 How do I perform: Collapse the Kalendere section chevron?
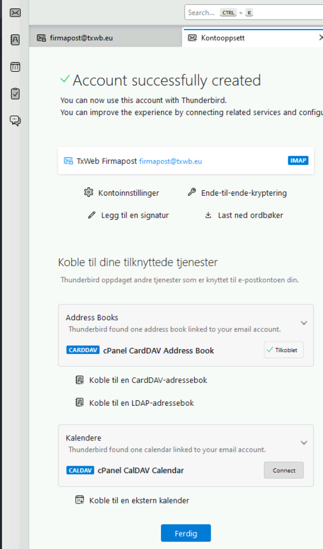tap(304, 443)
